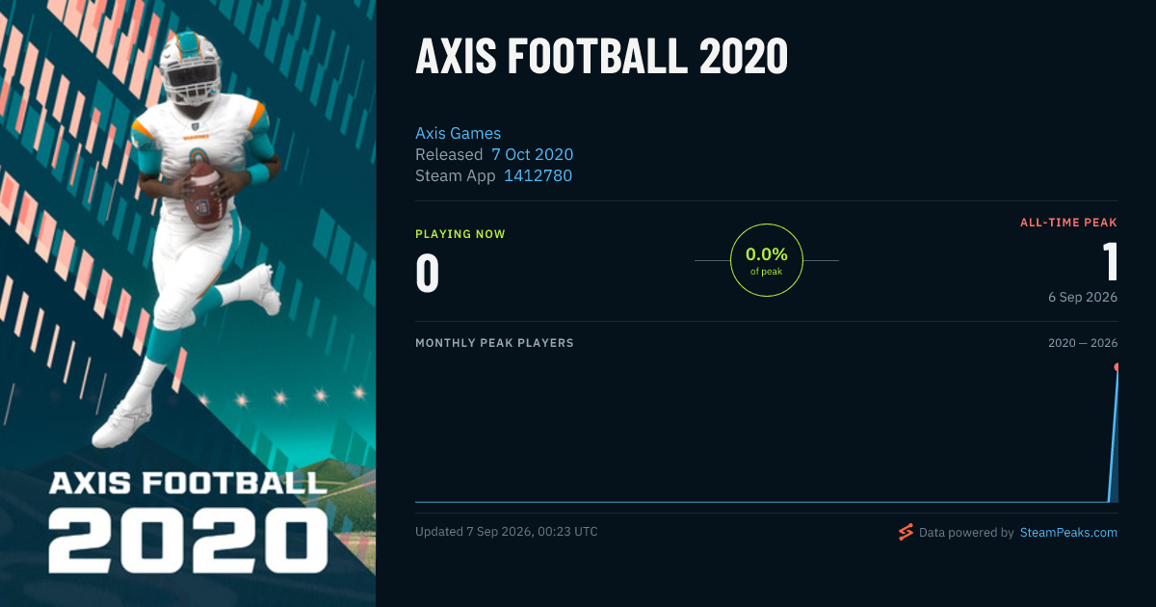Screen dimensions: 1156x607
Task: Click the all-time peak value 1
Action: (x=1110, y=261)
